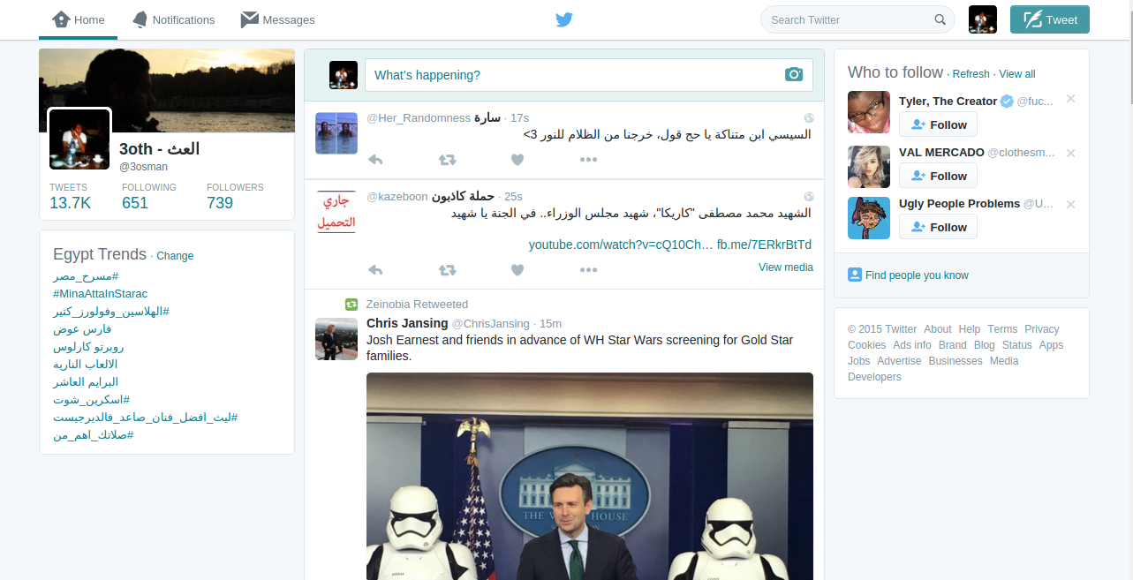Follow Ugly People Problems

click(938, 227)
